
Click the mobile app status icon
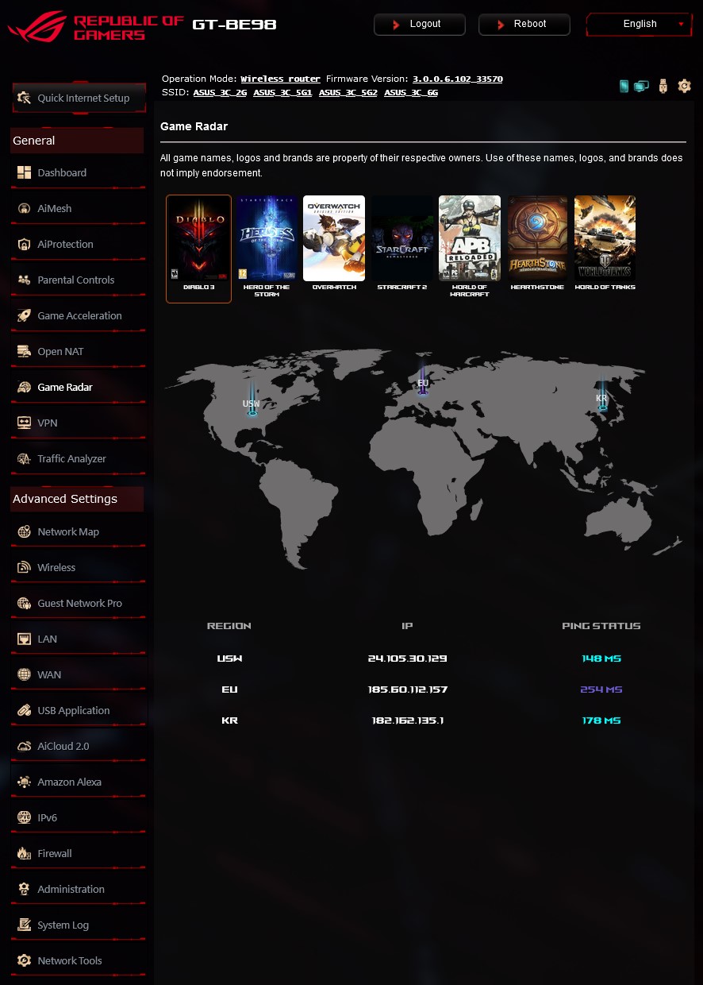[624, 86]
